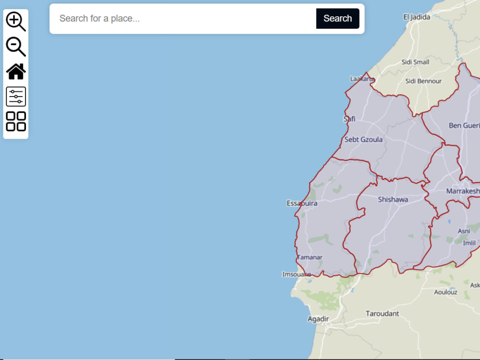Open the layer filter sliders panel
This screenshot has height=360, width=480.
pos(16,96)
